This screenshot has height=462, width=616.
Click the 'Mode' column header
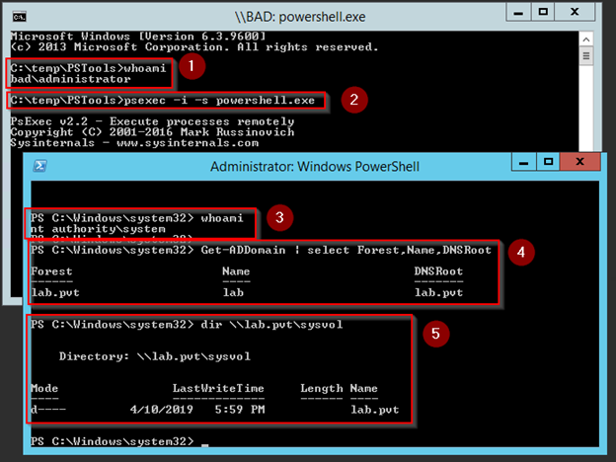(44, 389)
